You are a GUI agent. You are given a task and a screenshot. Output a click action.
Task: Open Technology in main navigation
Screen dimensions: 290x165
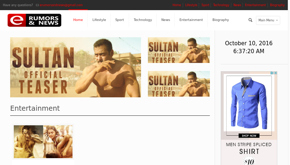(x=143, y=20)
